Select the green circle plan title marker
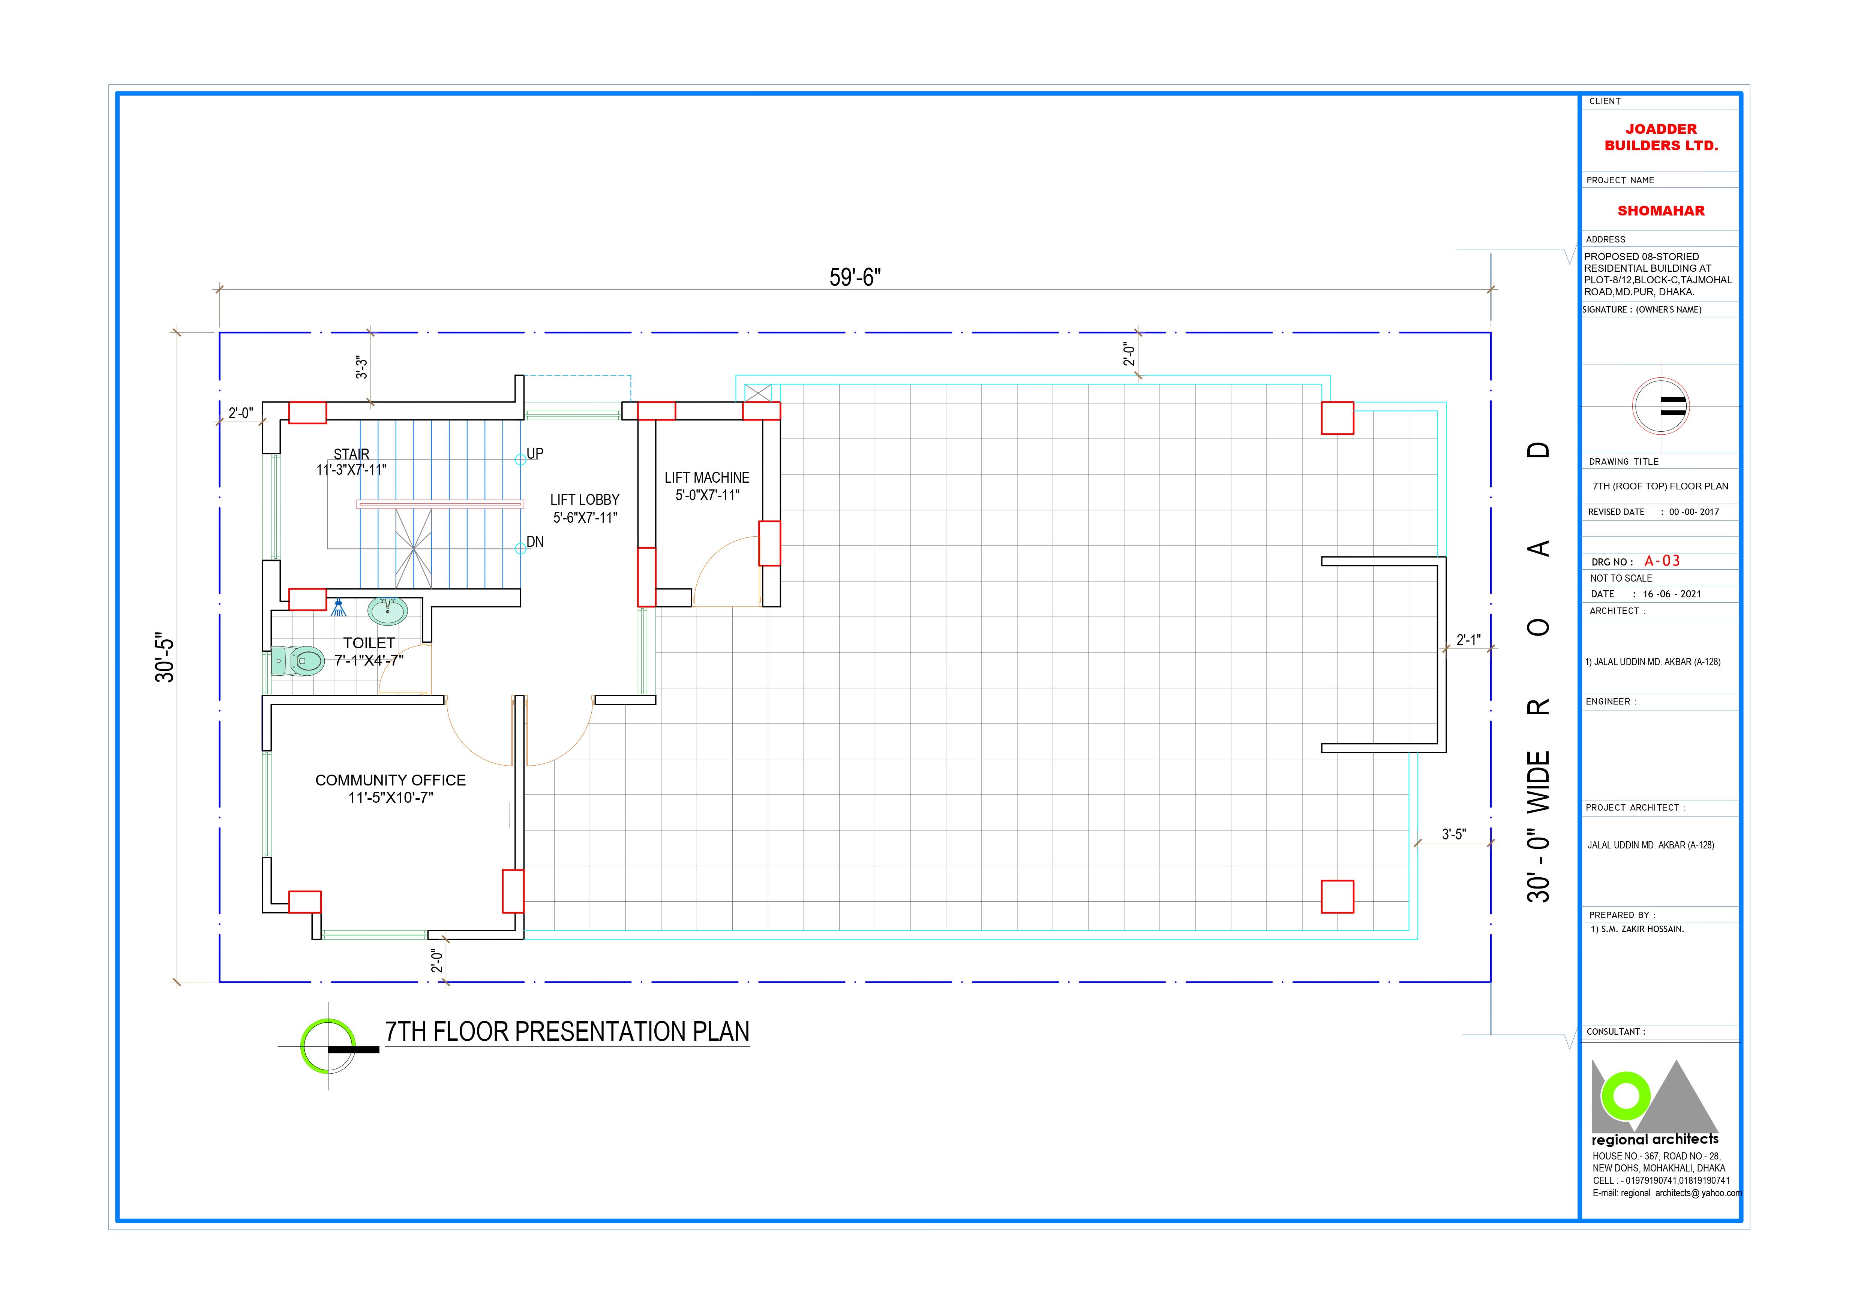Image resolution: width=1861 pixels, height=1315 pixels. (x=328, y=1046)
